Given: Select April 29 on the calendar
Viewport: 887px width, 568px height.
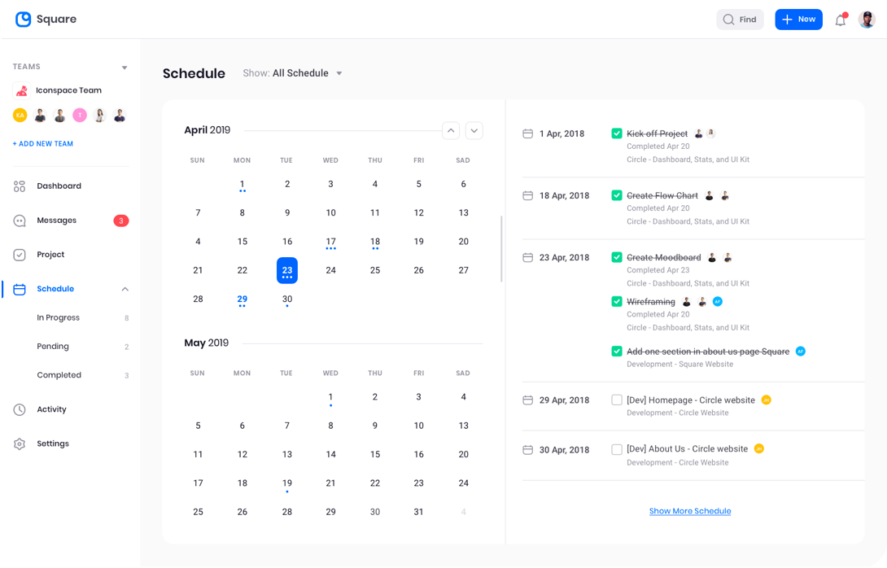Looking at the screenshot, I should [242, 299].
